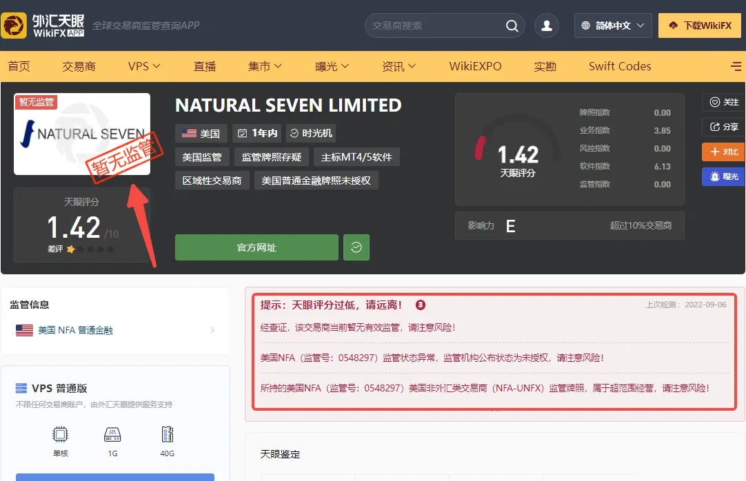Image resolution: width=746 pixels, height=481 pixels.
Task: Open the 直播 menu item
Action: (x=205, y=66)
